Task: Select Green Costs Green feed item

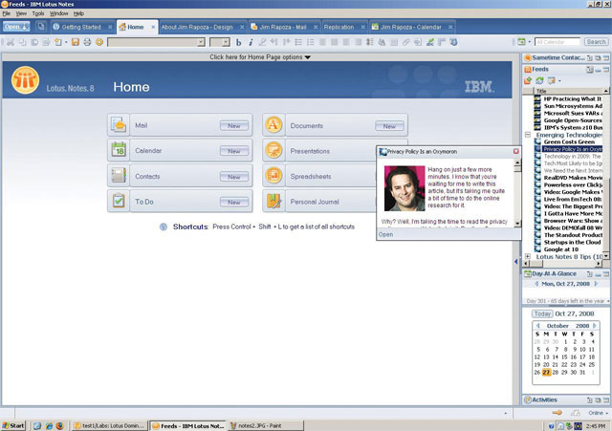Action: 569,142
